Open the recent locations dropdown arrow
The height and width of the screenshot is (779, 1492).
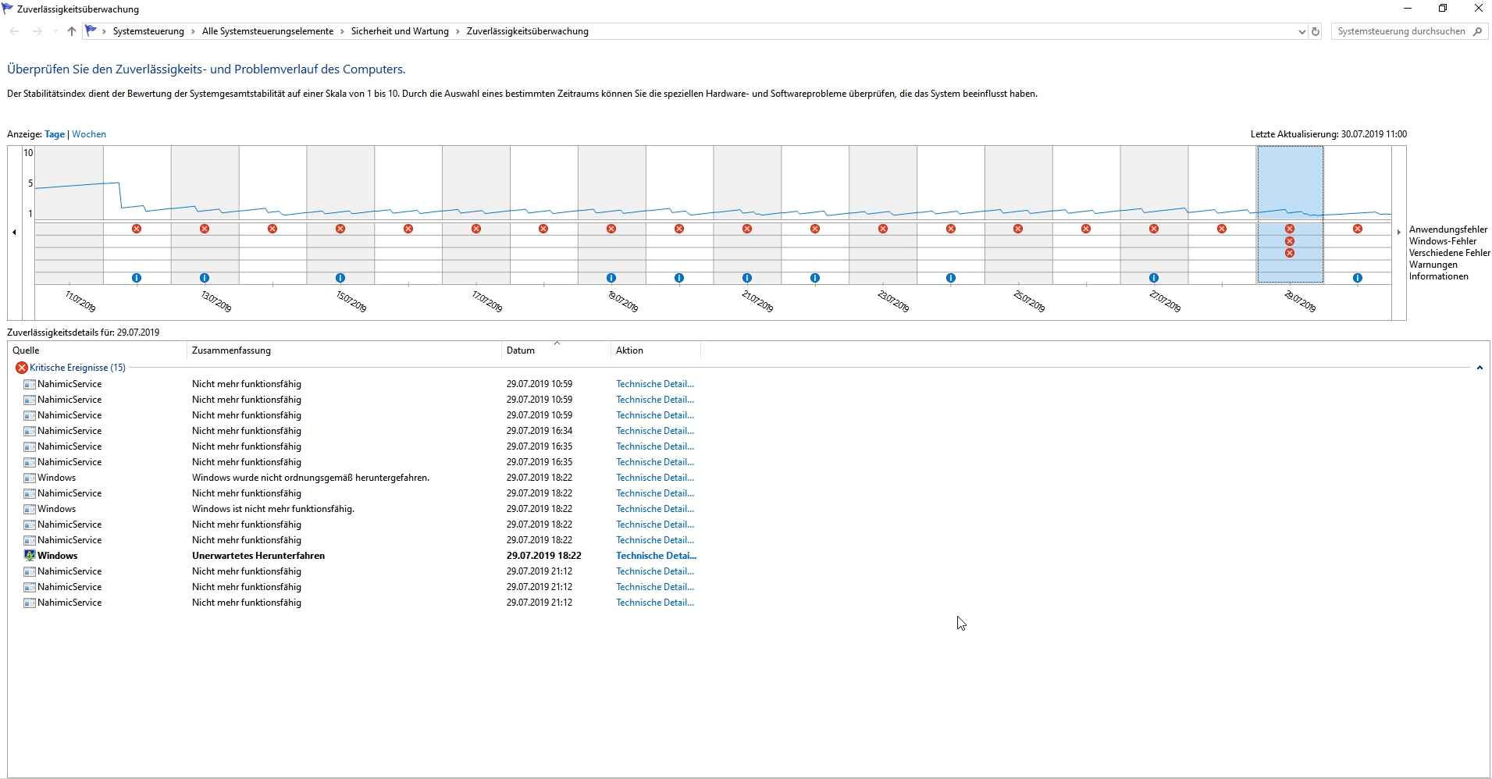coord(55,32)
